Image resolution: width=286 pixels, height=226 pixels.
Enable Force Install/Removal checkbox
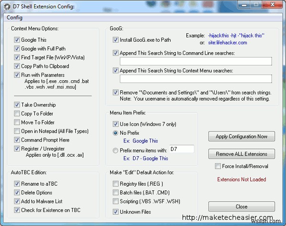218,166
